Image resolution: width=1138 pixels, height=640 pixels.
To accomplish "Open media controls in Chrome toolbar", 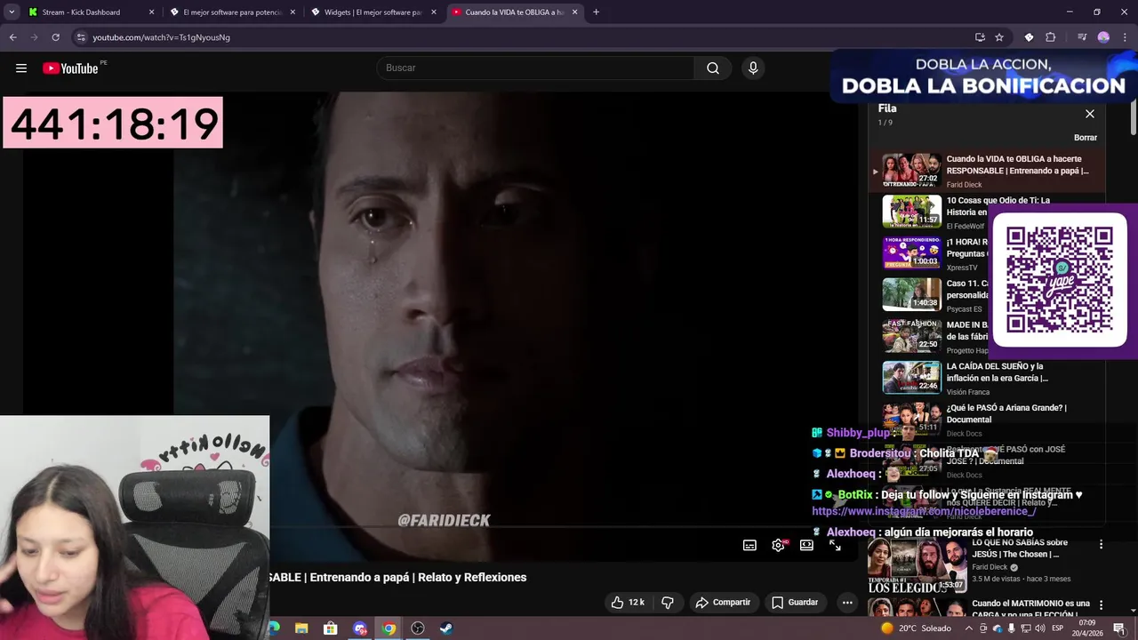I will pos(1082,37).
